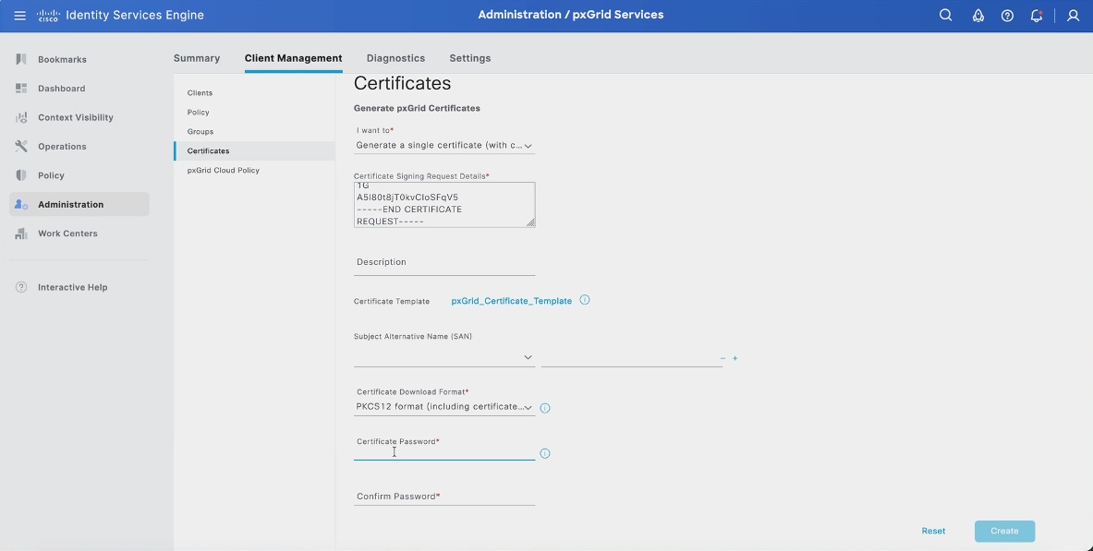Open the hamburger navigation menu
This screenshot has height=551, width=1093.
coord(19,16)
